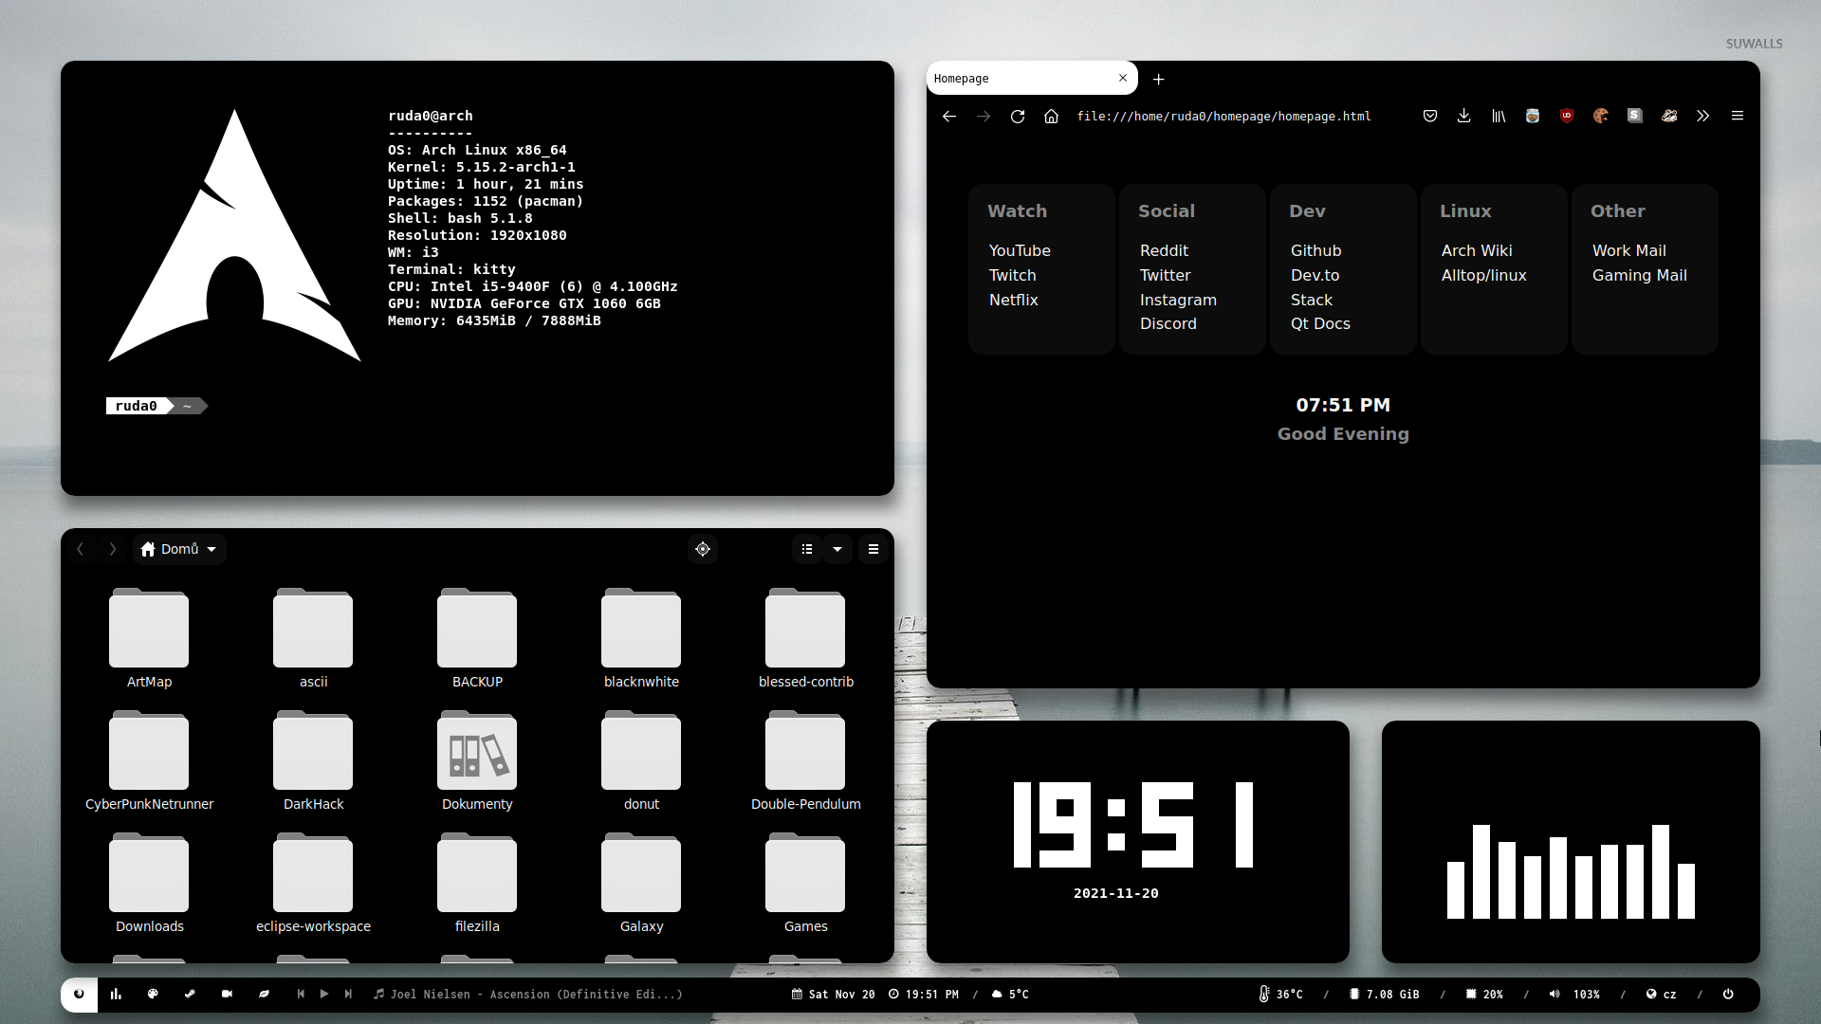Open the Firefox library icon

1499,116
